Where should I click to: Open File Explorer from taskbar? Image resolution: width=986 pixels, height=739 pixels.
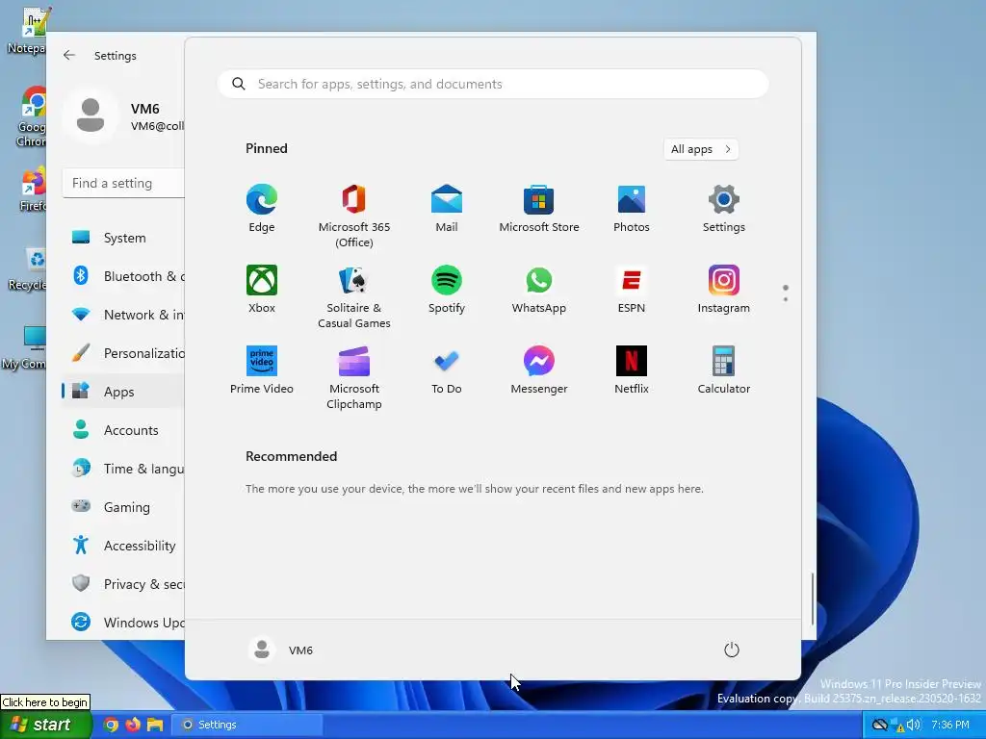[155, 725]
